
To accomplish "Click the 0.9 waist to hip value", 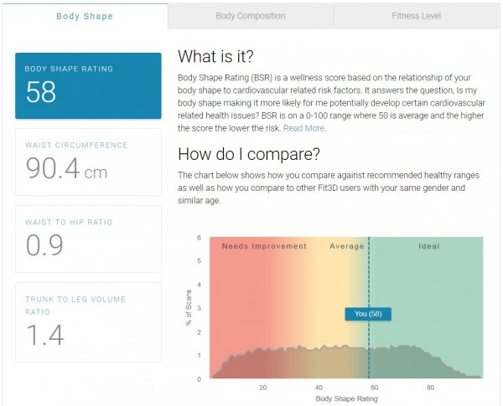I will click(44, 245).
